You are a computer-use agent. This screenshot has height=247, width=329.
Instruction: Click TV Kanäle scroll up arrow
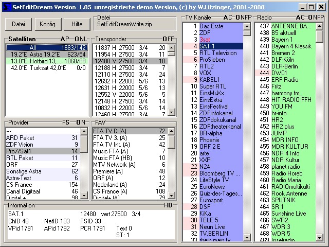coord(247,26)
